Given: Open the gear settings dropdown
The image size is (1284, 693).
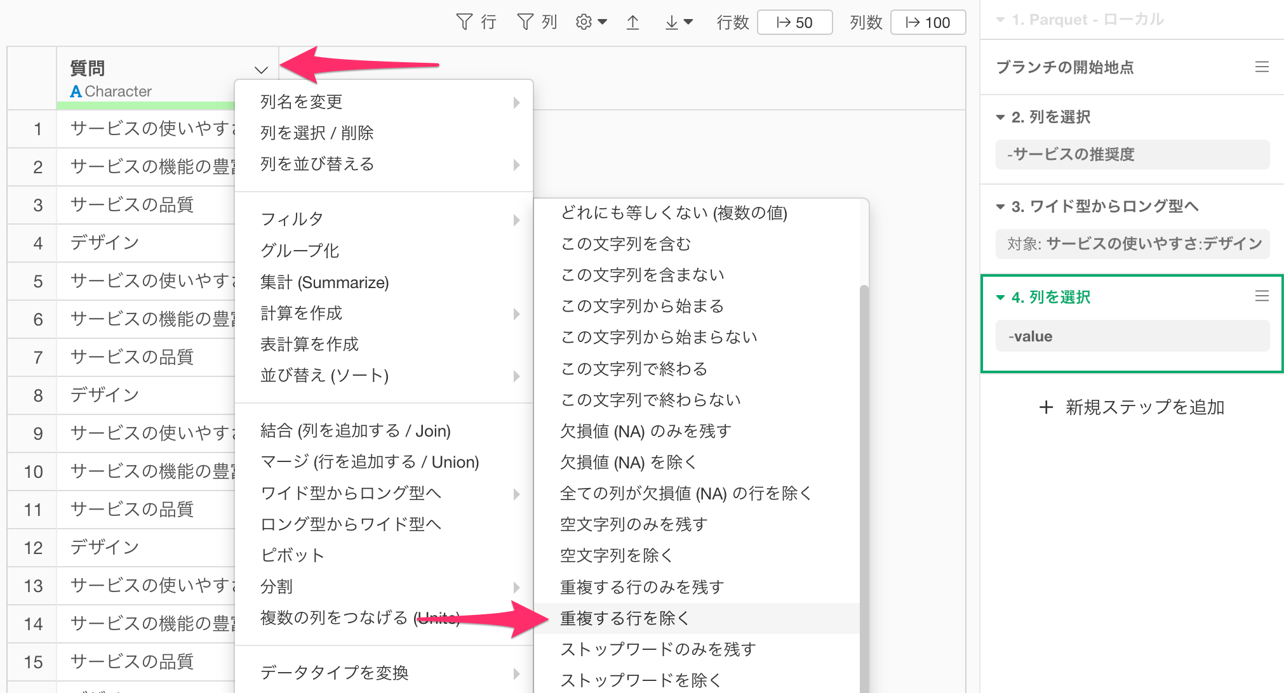Looking at the screenshot, I should 591,22.
